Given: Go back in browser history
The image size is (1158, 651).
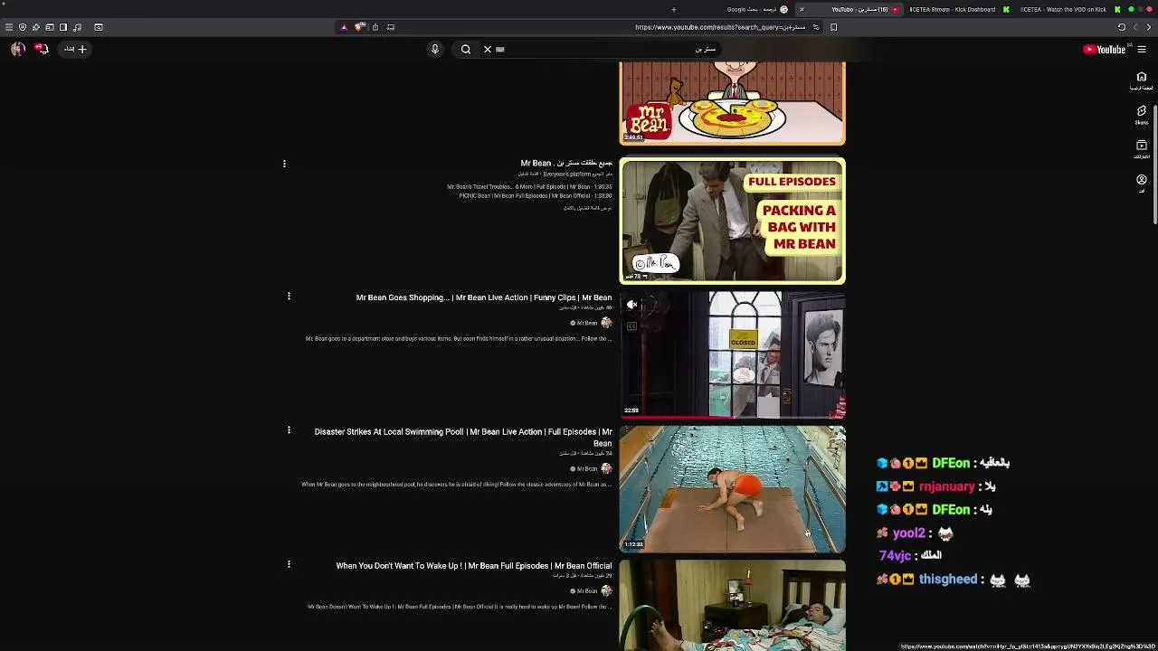Looking at the screenshot, I should pos(1149,27).
